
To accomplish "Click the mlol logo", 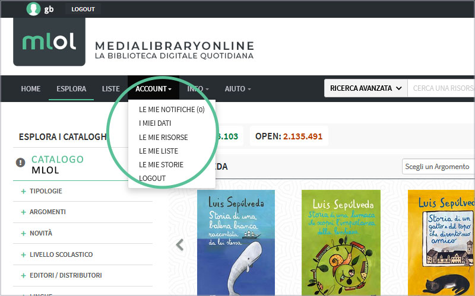I will click(x=49, y=42).
